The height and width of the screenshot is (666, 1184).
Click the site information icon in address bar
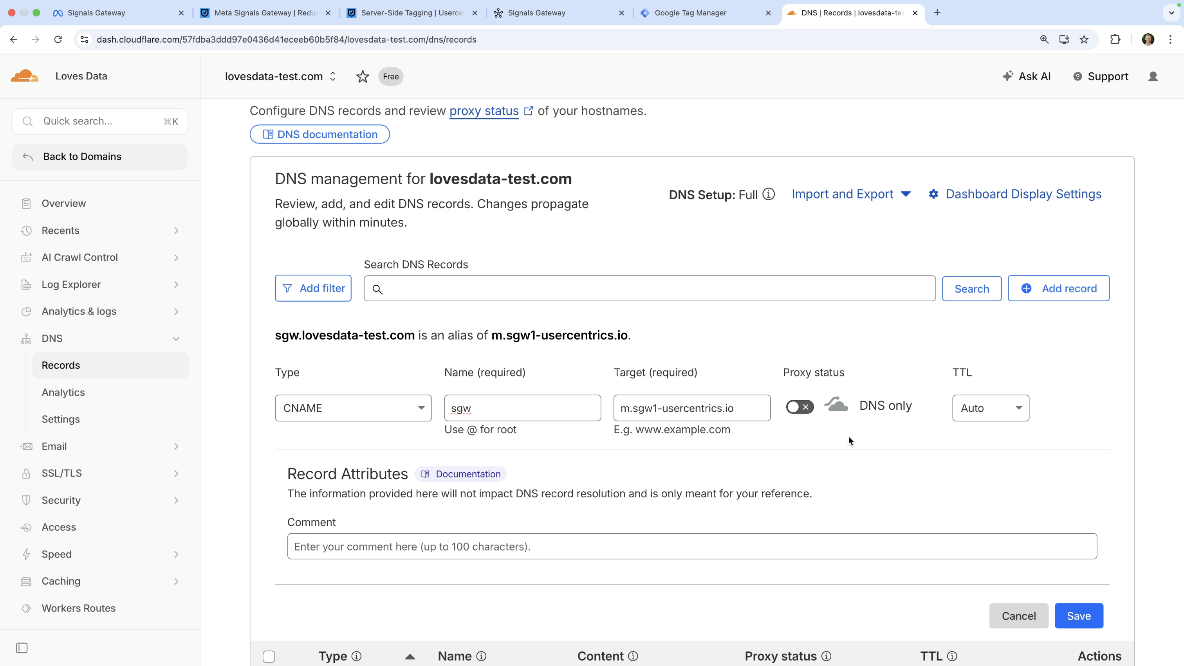pos(85,40)
